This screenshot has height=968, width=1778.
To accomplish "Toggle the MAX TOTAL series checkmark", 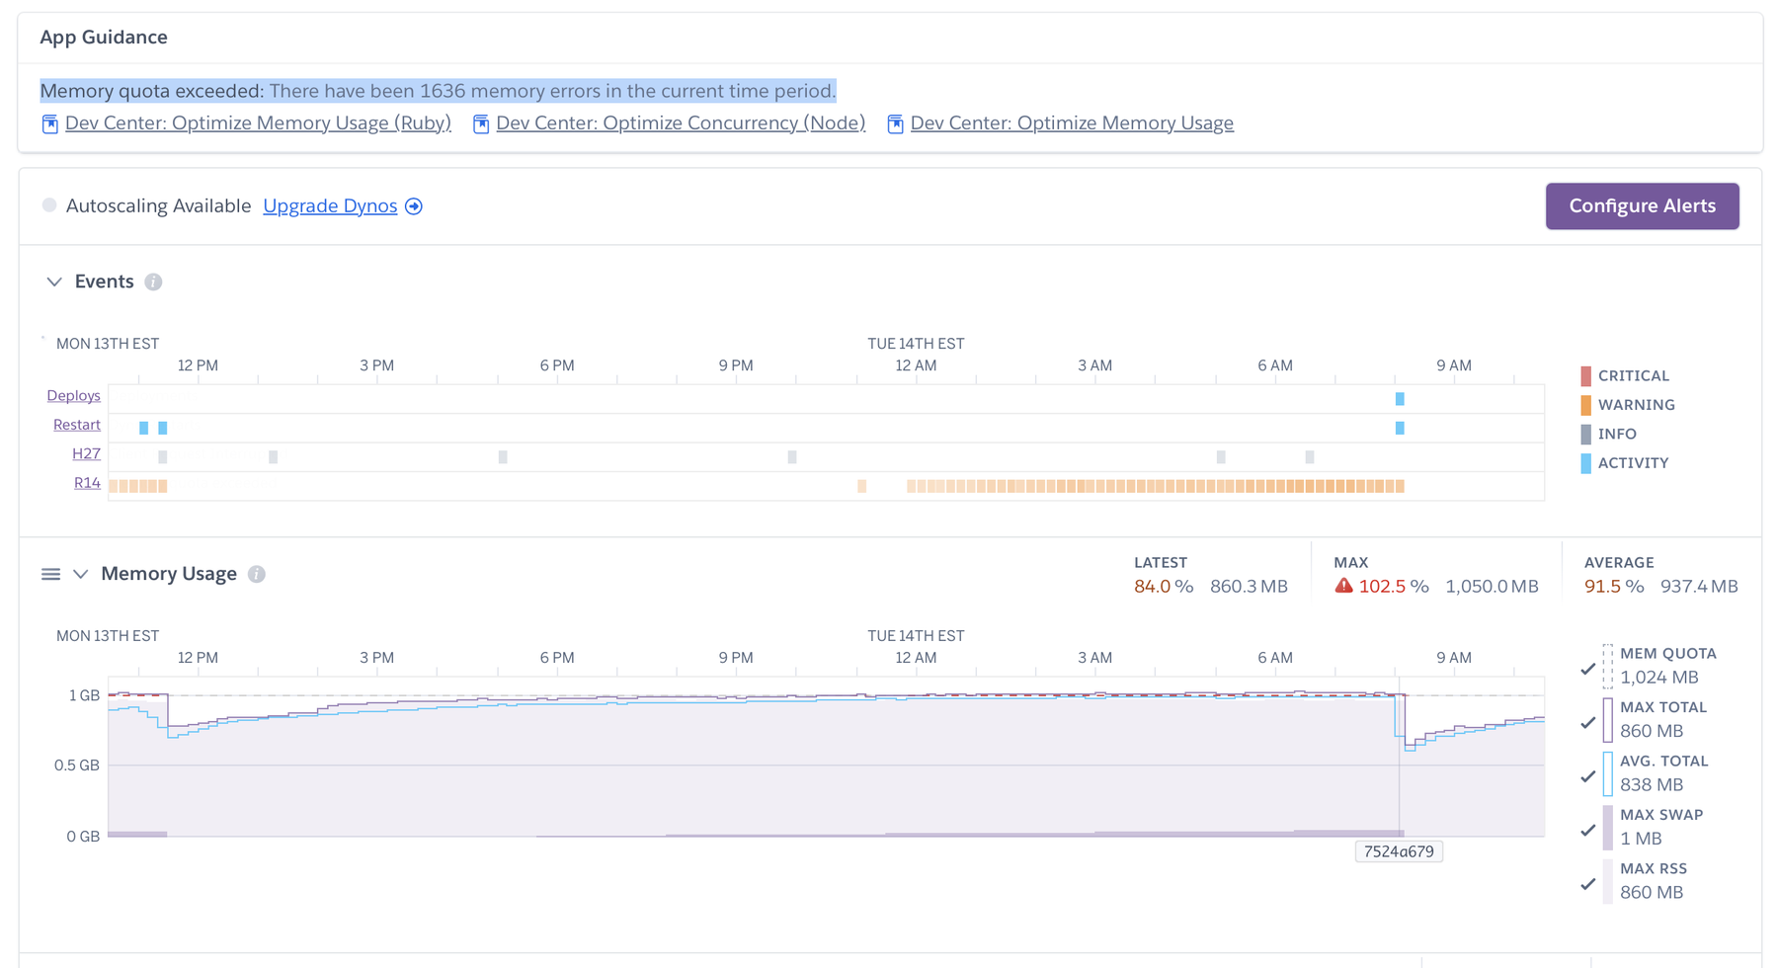I will point(1587,722).
